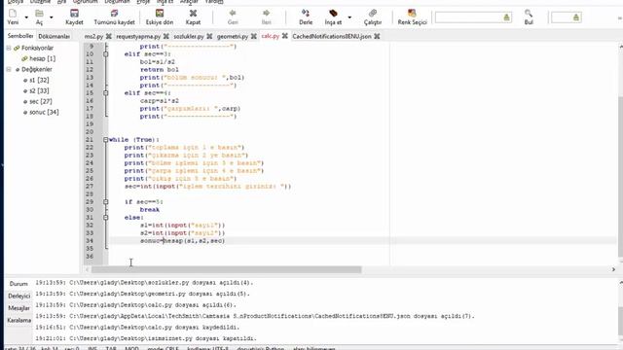Compile the file with Derle

[306, 14]
